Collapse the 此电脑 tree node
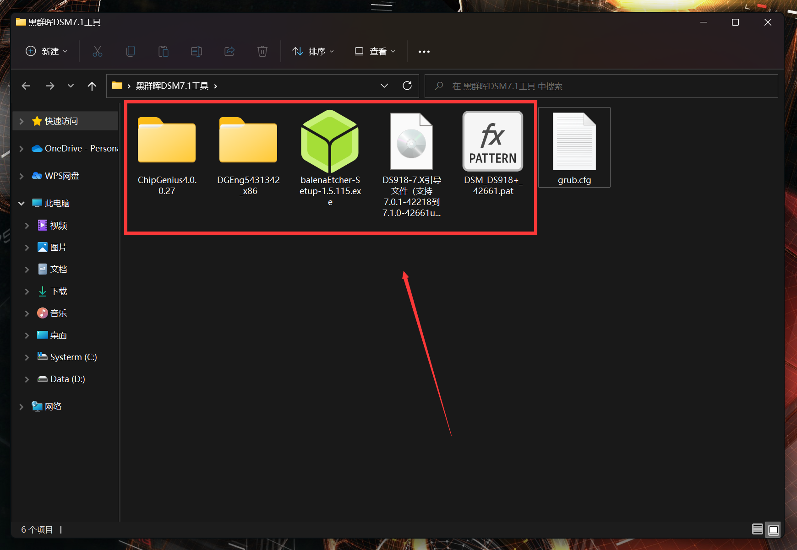 pyautogui.click(x=21, y=203)
